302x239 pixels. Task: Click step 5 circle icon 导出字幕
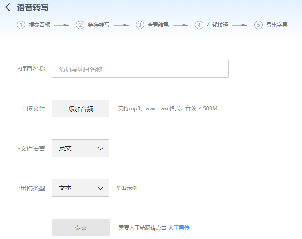point(259,25)
